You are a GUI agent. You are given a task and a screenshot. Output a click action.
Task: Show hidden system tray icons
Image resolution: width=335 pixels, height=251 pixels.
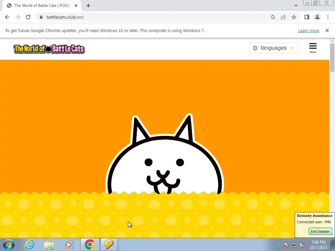[x=278, y=245]
